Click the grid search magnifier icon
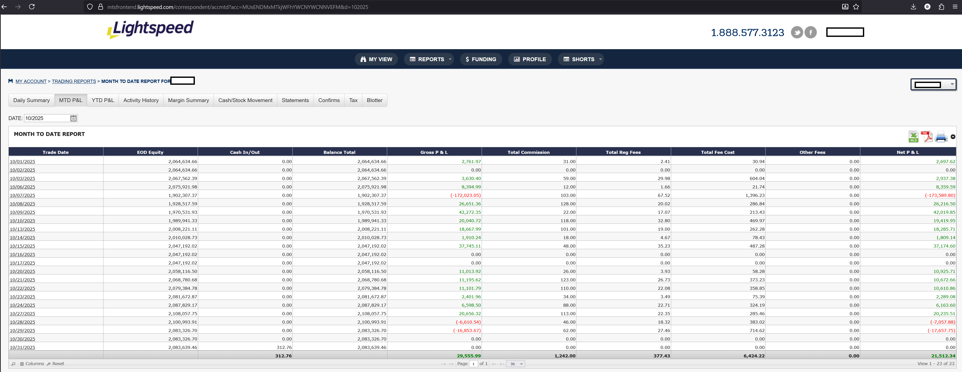Image resolution: width=962 pixels, height=372 pixels. (x=14, y=364)
